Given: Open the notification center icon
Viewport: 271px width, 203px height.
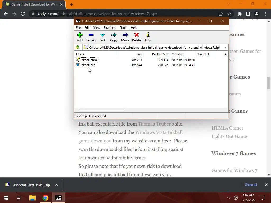Looking at the screenshot, I should 262,198.
